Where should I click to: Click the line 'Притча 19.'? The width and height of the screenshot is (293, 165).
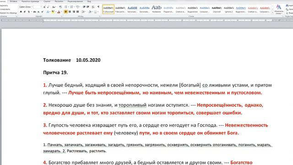click(x=55, y=72)
